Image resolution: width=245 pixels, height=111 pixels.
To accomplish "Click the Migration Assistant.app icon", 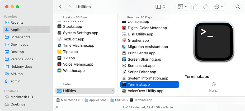I will tap(124, 47).
